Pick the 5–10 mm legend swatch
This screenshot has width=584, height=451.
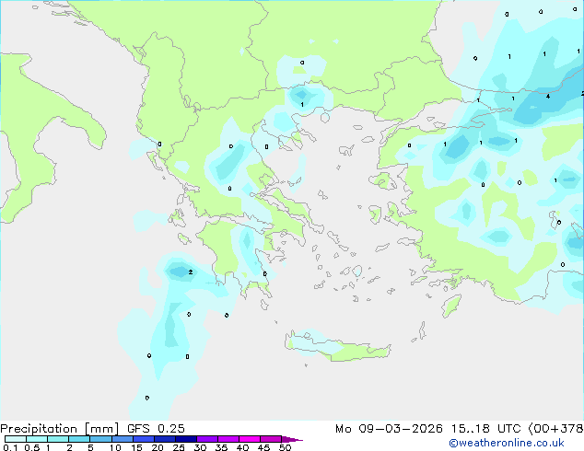pos(100,439)
